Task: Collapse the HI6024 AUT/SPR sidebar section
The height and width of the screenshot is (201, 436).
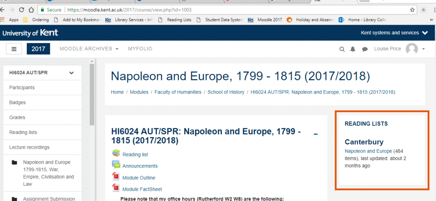Action: point(72,73)
